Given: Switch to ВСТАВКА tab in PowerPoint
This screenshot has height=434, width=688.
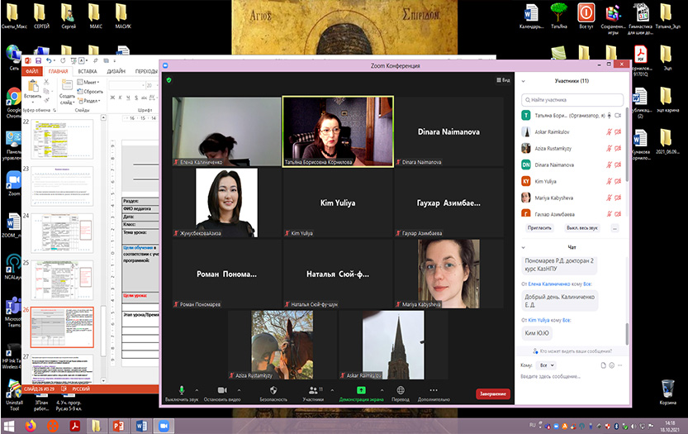Looking at the screenshot, I should pos(88,71).
